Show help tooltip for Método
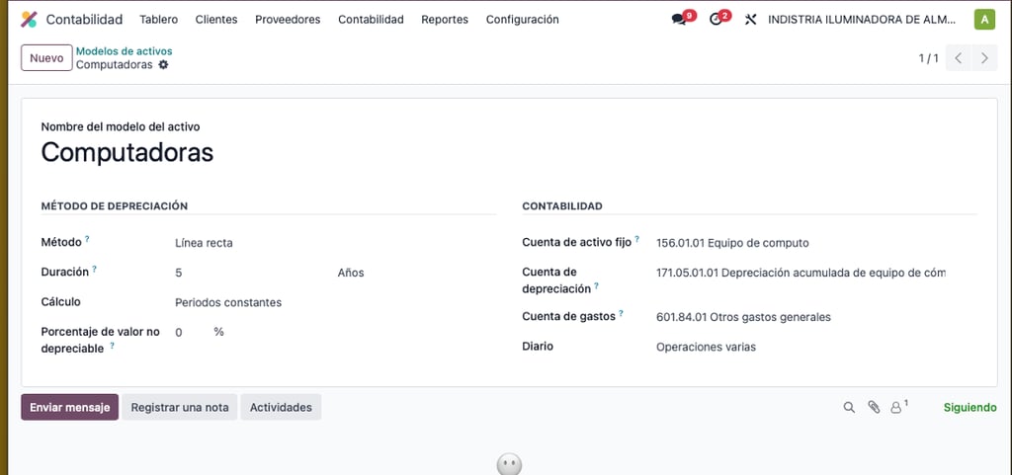Image resolution: width=1012 pixels, height=475 pixels. click(87, 239)
